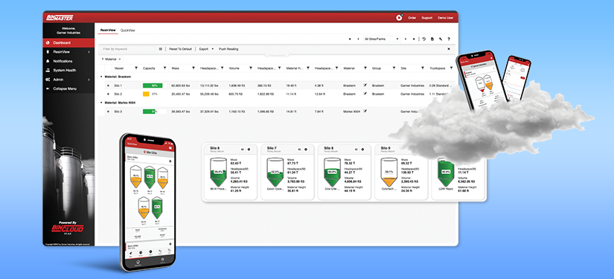Image resolution: width=614 pixels, height=279 pixels.
Task: Expand the ResinView sidebar submenu arrow
Action: (x=89, y=51)
